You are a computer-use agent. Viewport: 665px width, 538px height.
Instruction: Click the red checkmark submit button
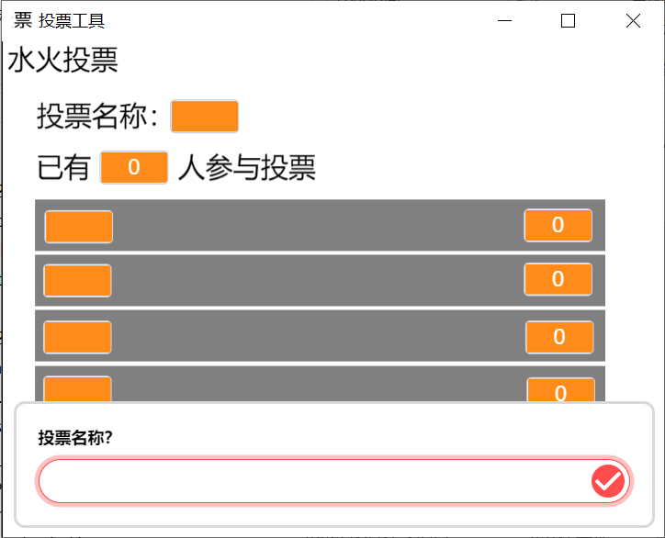(x=608, y=481)
